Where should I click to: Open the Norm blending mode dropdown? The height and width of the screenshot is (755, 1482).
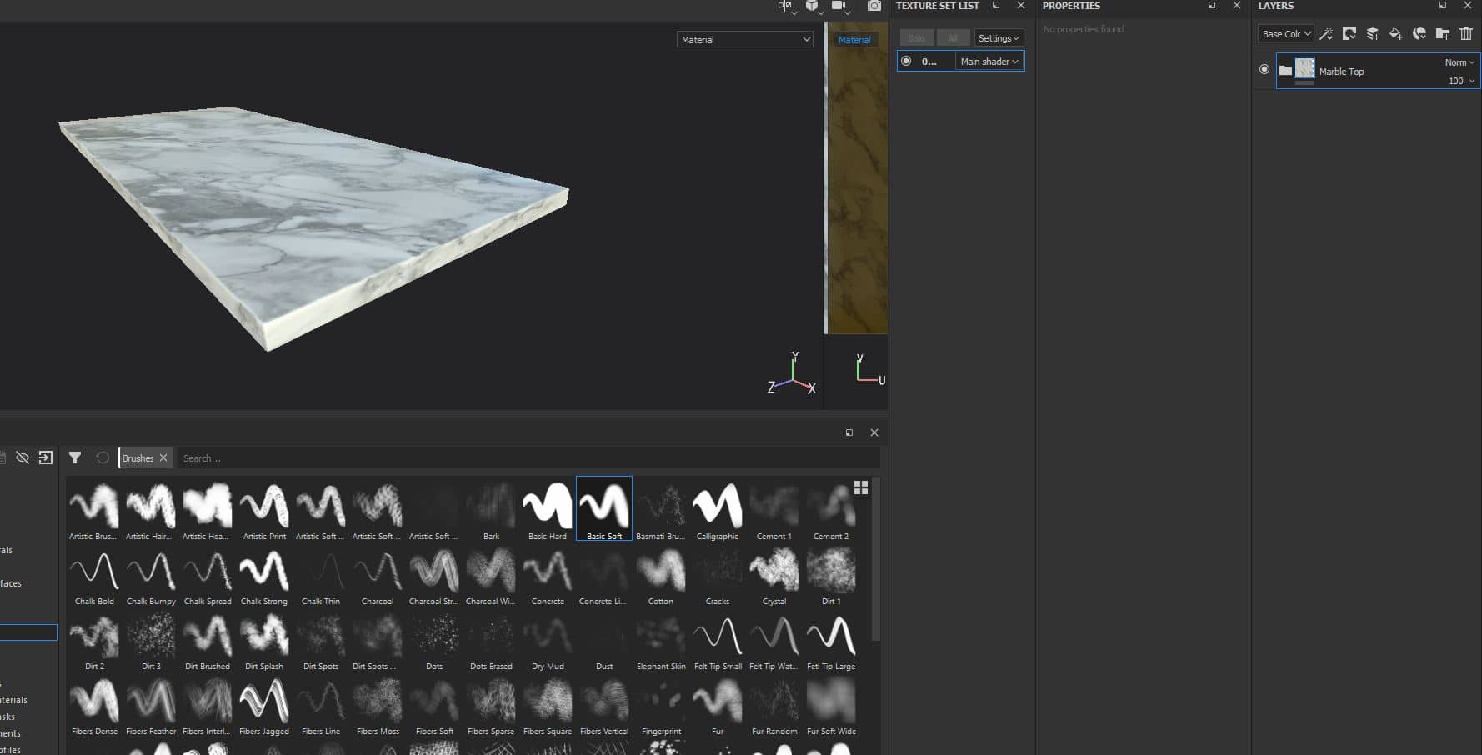click(1459, 62)
